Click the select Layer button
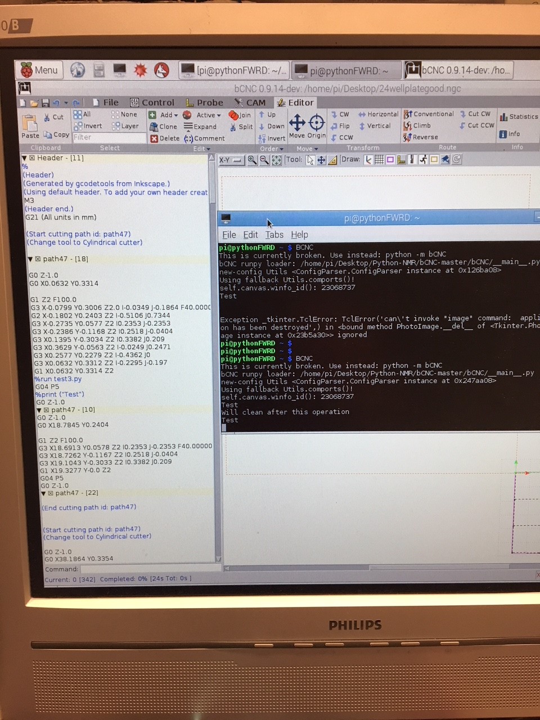The width and height of the screenshot is (540, 720). (125, 126)
